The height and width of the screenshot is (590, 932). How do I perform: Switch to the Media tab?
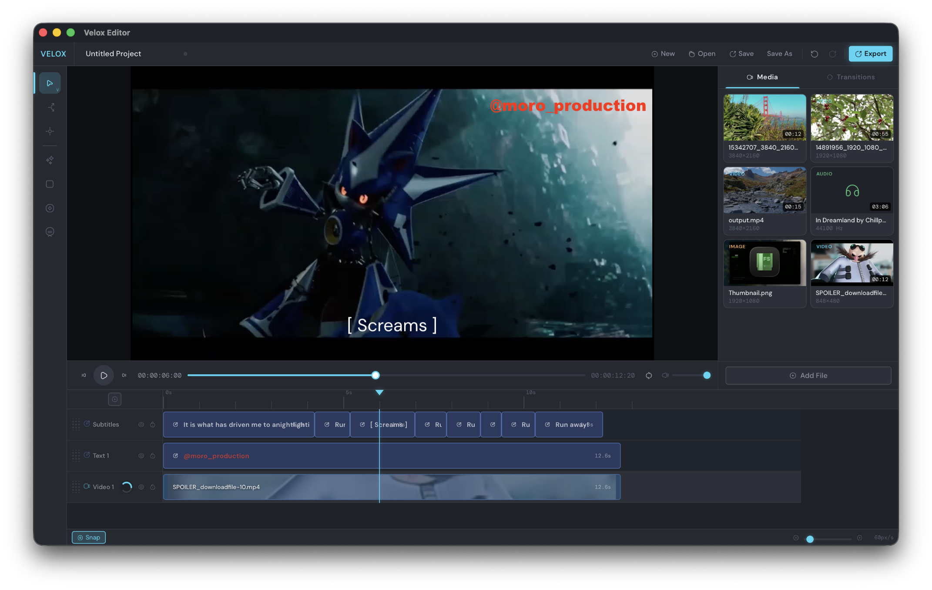tap(762, 77)
